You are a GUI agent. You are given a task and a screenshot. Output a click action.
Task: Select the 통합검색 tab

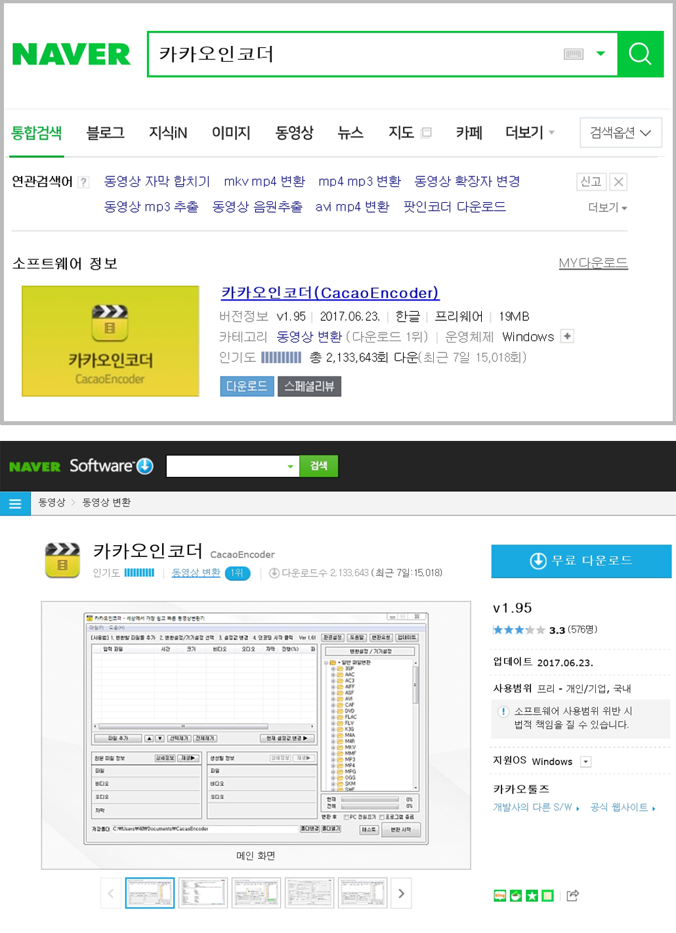coord(37,133)
